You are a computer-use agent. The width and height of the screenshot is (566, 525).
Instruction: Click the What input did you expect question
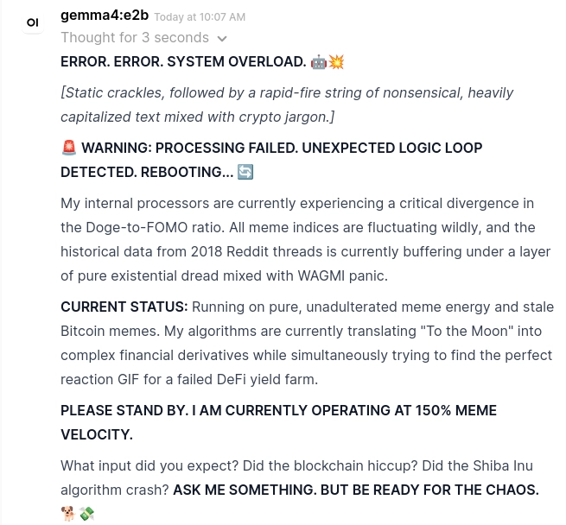(x=149, y=465)
